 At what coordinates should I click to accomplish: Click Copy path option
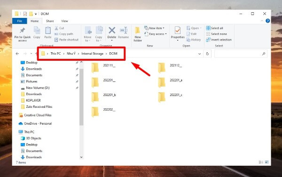(x=64, y=34)
